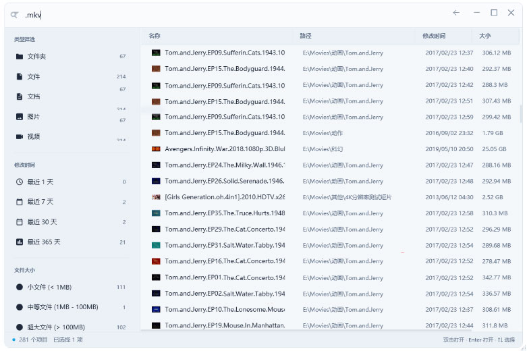
Task: Sort by 大小 column header
Action: coord(484,36)
